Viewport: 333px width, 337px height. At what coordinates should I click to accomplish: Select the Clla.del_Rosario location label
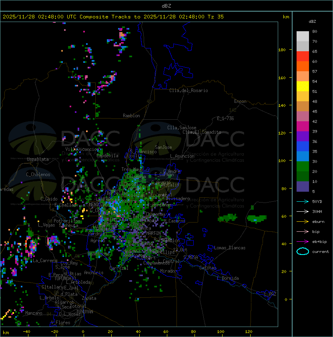(189, 90)
